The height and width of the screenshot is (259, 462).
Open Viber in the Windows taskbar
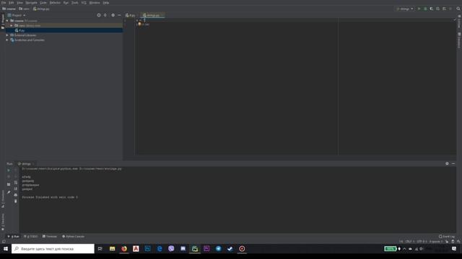tap(171, 249)
